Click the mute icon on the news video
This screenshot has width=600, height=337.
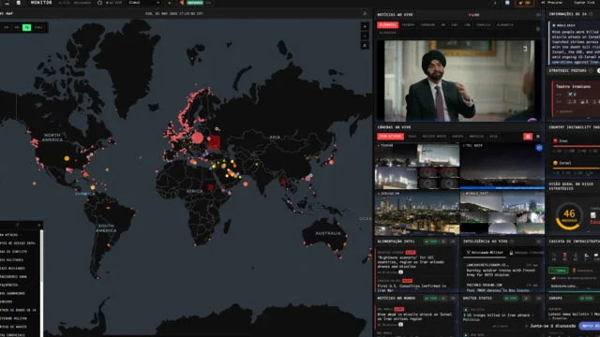tap(525, 49)
